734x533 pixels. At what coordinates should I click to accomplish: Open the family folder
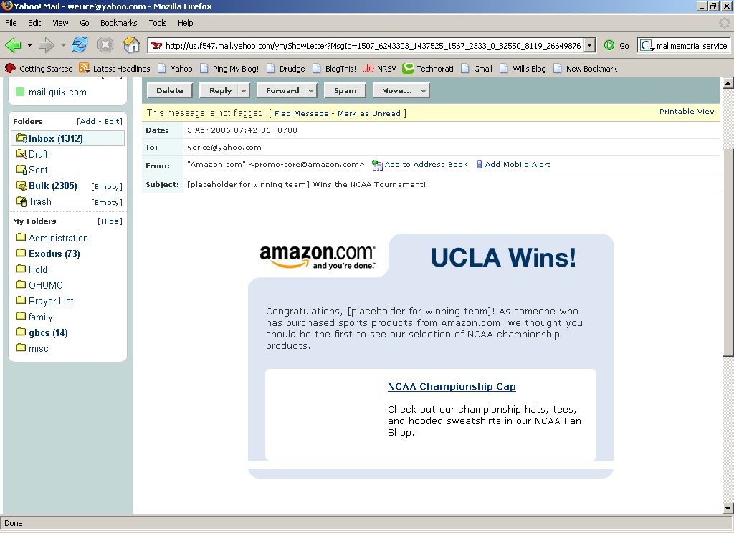click(40, 317)
